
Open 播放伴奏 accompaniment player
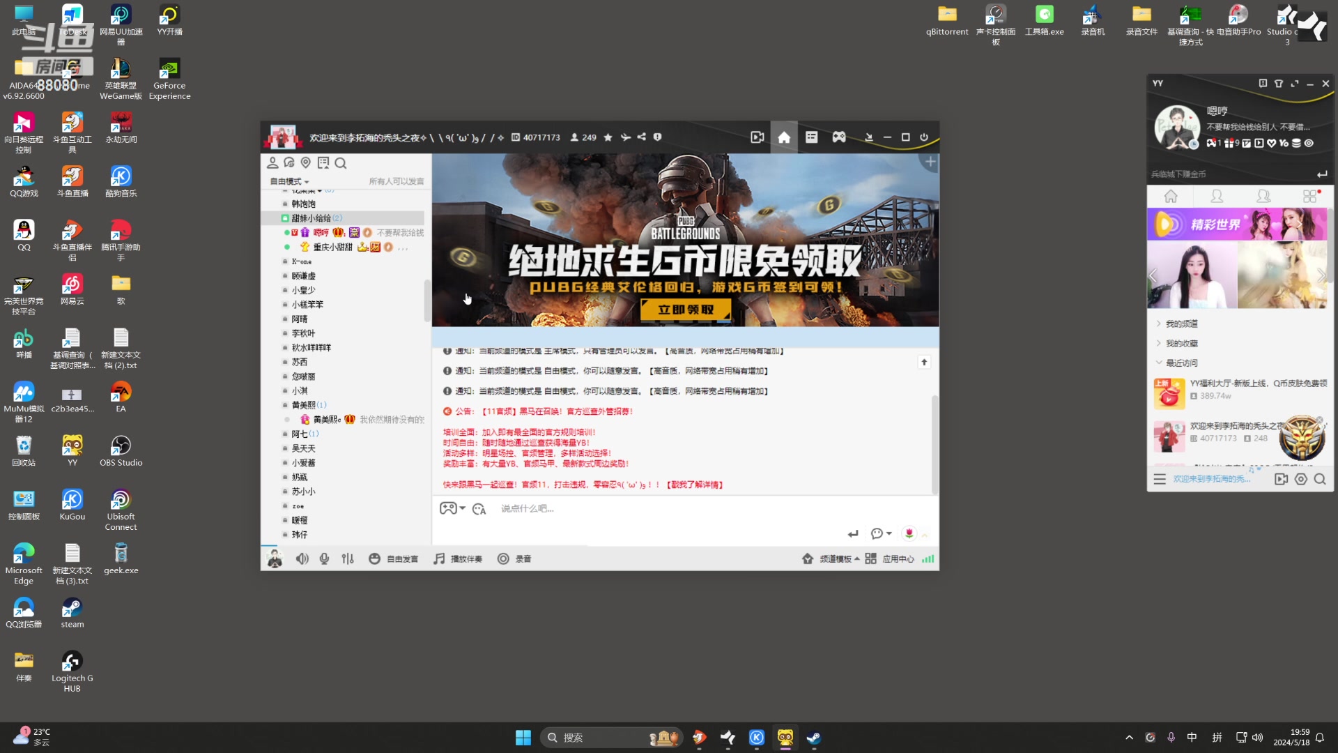pyautogui.click(x=458, y=558)
